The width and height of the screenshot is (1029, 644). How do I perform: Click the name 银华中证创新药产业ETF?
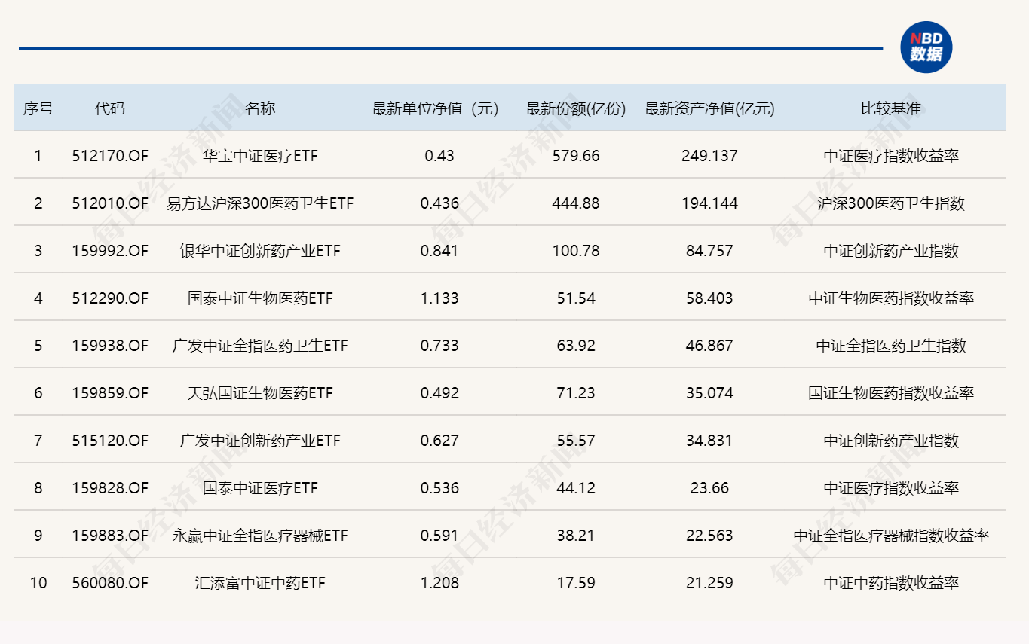tap(260, 251)
